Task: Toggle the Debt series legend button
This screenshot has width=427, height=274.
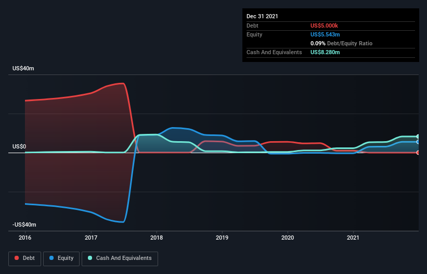Action: (x=25, y=258)
